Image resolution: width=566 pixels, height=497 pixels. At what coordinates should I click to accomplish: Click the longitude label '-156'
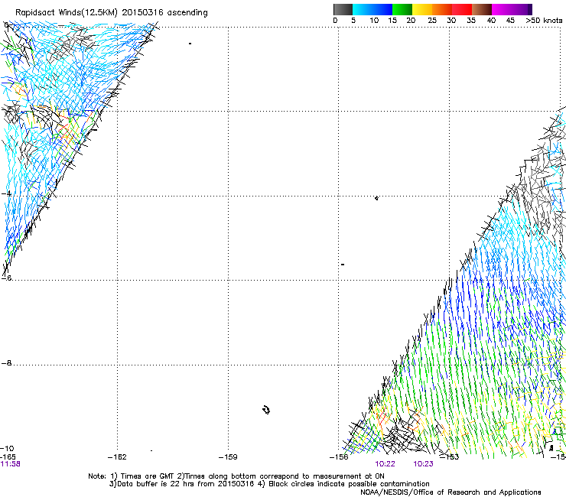point(339,457)
